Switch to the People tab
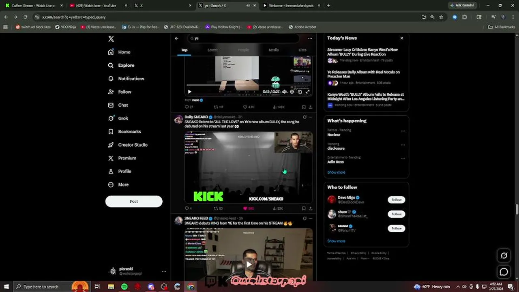Image resolution: width=519 pixels, height=292 pixels. [x=243, y=50]
